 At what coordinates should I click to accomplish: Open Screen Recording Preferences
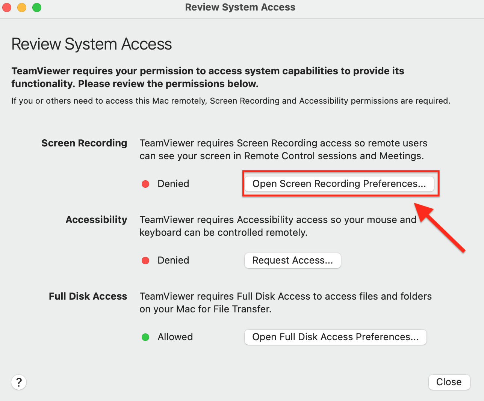[339, 184]
